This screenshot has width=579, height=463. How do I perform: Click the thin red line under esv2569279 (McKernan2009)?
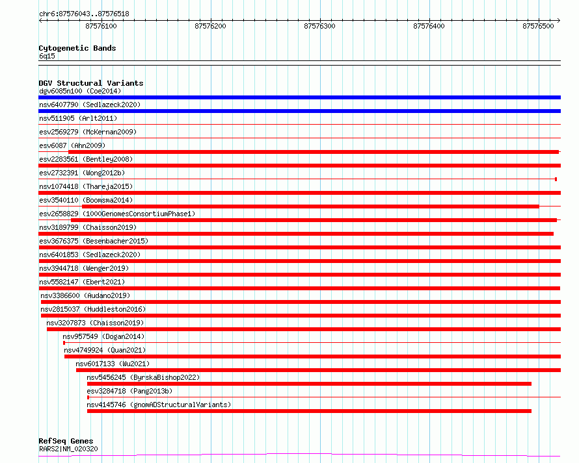point(299,138)
